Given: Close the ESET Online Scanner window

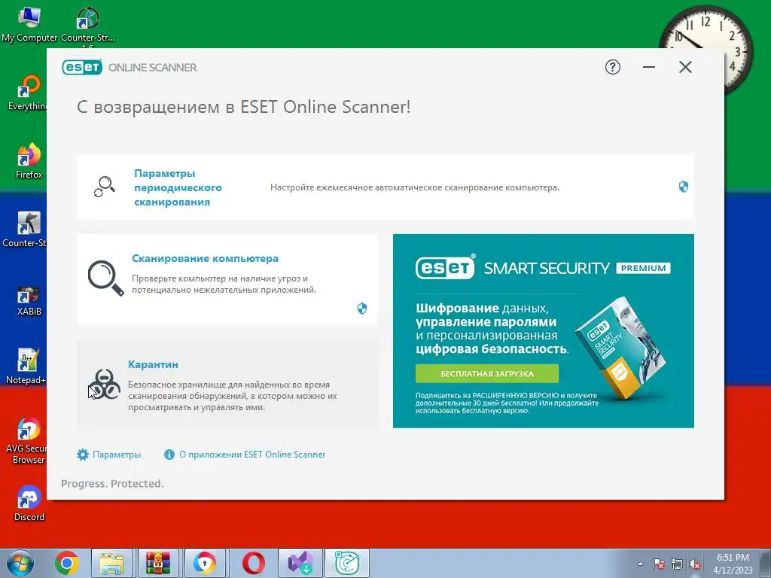Looking at the screenshot, I should pos(685,67).
